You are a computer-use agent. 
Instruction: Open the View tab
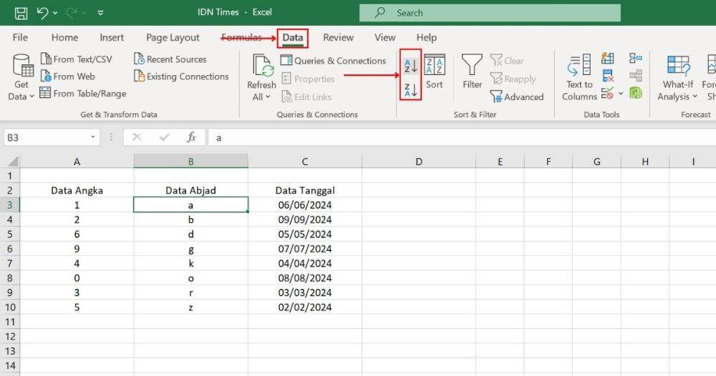[x=385, y=37]
